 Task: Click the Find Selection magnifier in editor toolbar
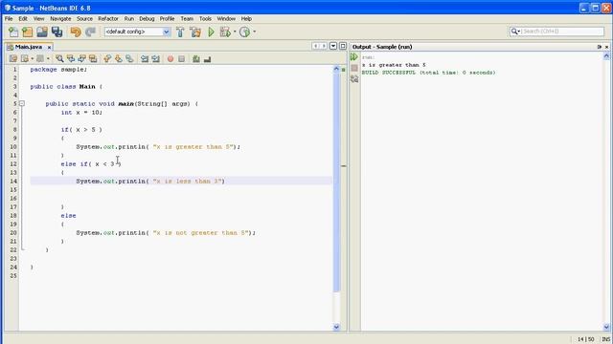[x=59, y=59]
